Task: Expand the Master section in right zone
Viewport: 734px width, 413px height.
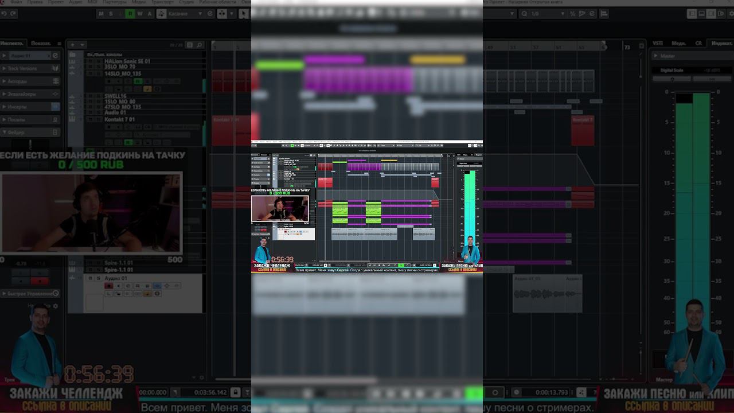Action: pyautogui.click(x=693, y=56)
